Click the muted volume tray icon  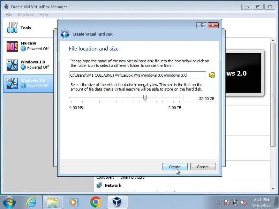243,202
